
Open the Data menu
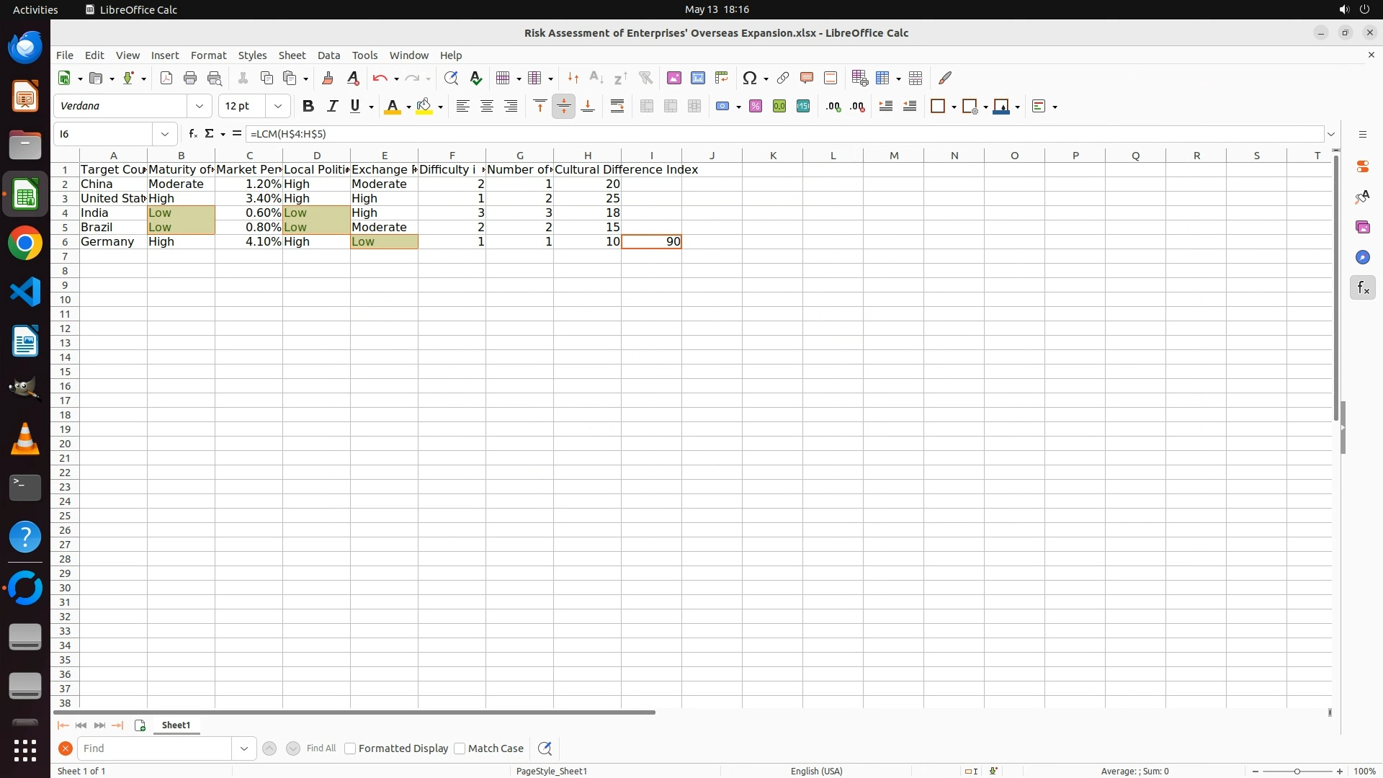pos(328,55)
